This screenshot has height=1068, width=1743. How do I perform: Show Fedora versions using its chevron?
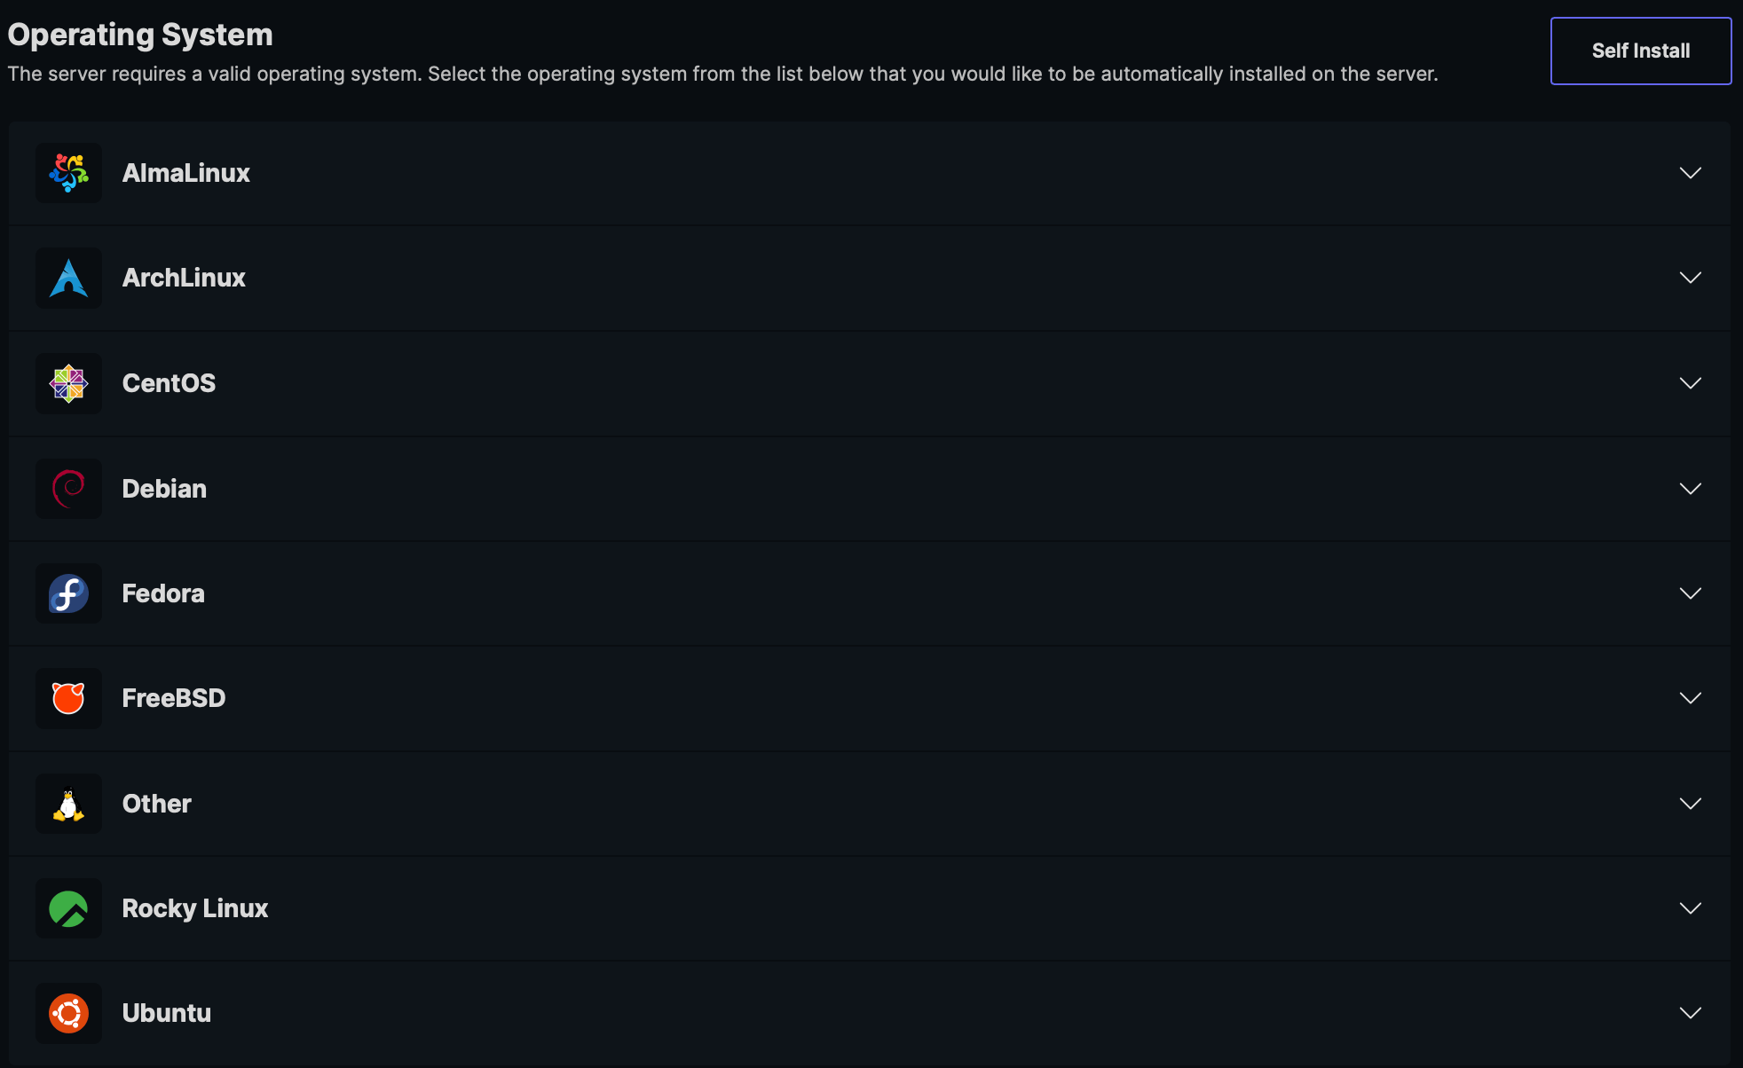tap(1690, 593)
